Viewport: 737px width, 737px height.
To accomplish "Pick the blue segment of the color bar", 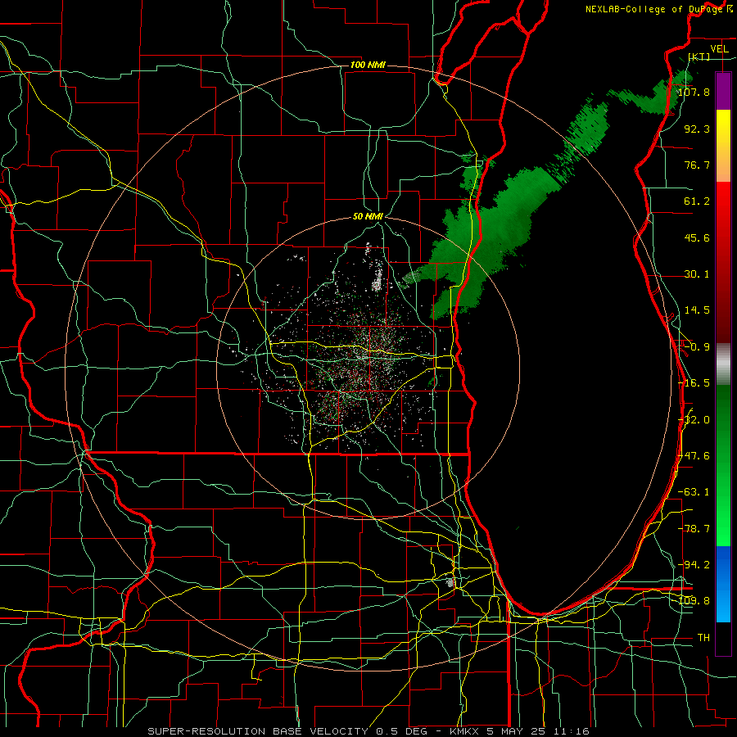I will [x=723, y=584].
